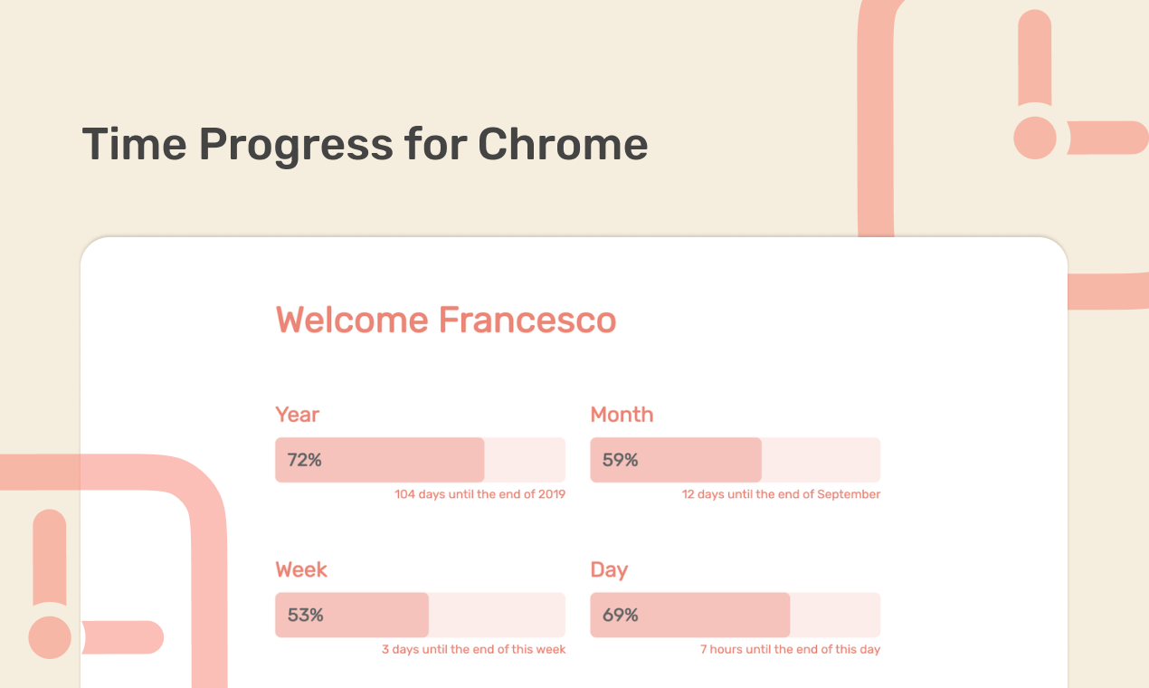
Task: Select the Month section label
Action: point(622,414)
